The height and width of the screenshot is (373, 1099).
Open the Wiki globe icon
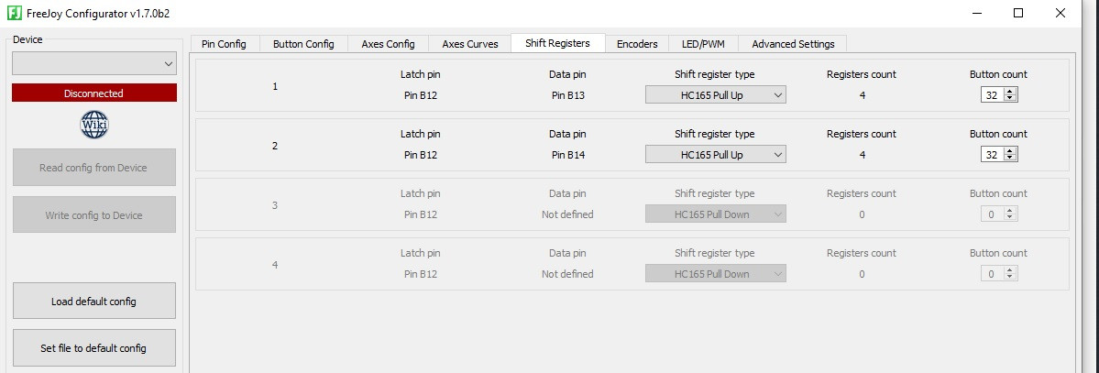click(93, 125)
